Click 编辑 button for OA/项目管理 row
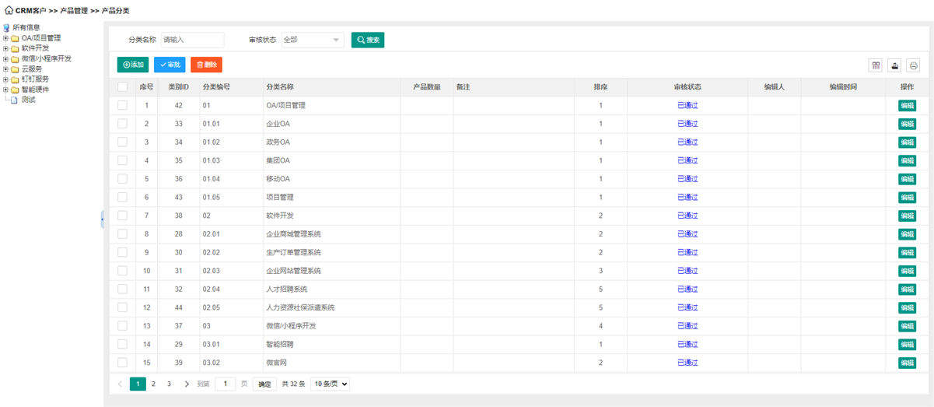The height and width of the screenshot is (407, 934). pyautogui.click(x=907, y=106)
